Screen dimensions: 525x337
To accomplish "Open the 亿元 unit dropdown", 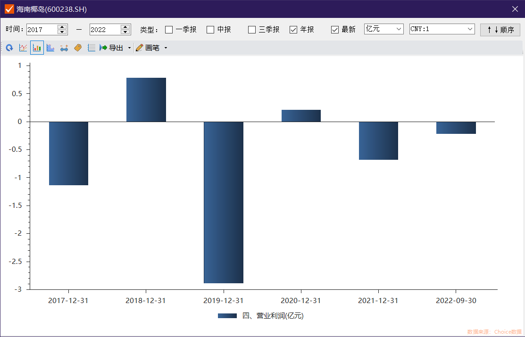I will click(x=383, y=29).
